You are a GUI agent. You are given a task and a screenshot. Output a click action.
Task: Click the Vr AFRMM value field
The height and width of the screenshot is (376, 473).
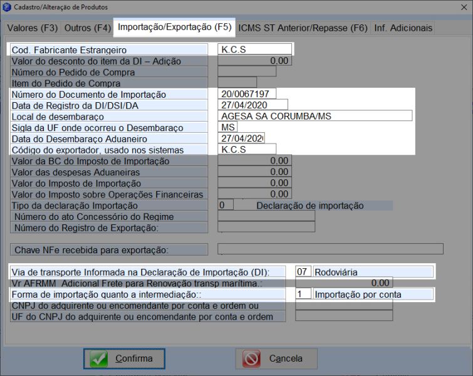tap(344, 283)
